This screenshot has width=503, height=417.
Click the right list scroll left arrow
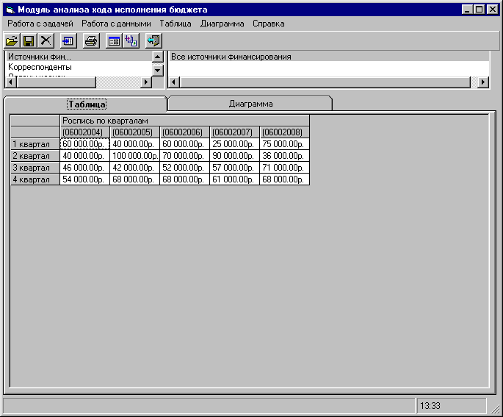coord(173,82)
